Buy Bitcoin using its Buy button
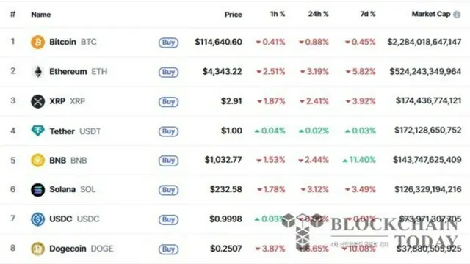This screenshot has width=470, height=264. 168,43
